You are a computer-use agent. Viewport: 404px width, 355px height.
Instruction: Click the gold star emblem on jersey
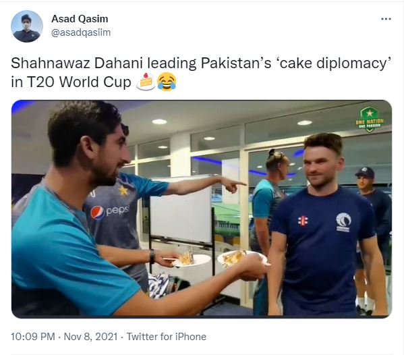coord(123,190)
